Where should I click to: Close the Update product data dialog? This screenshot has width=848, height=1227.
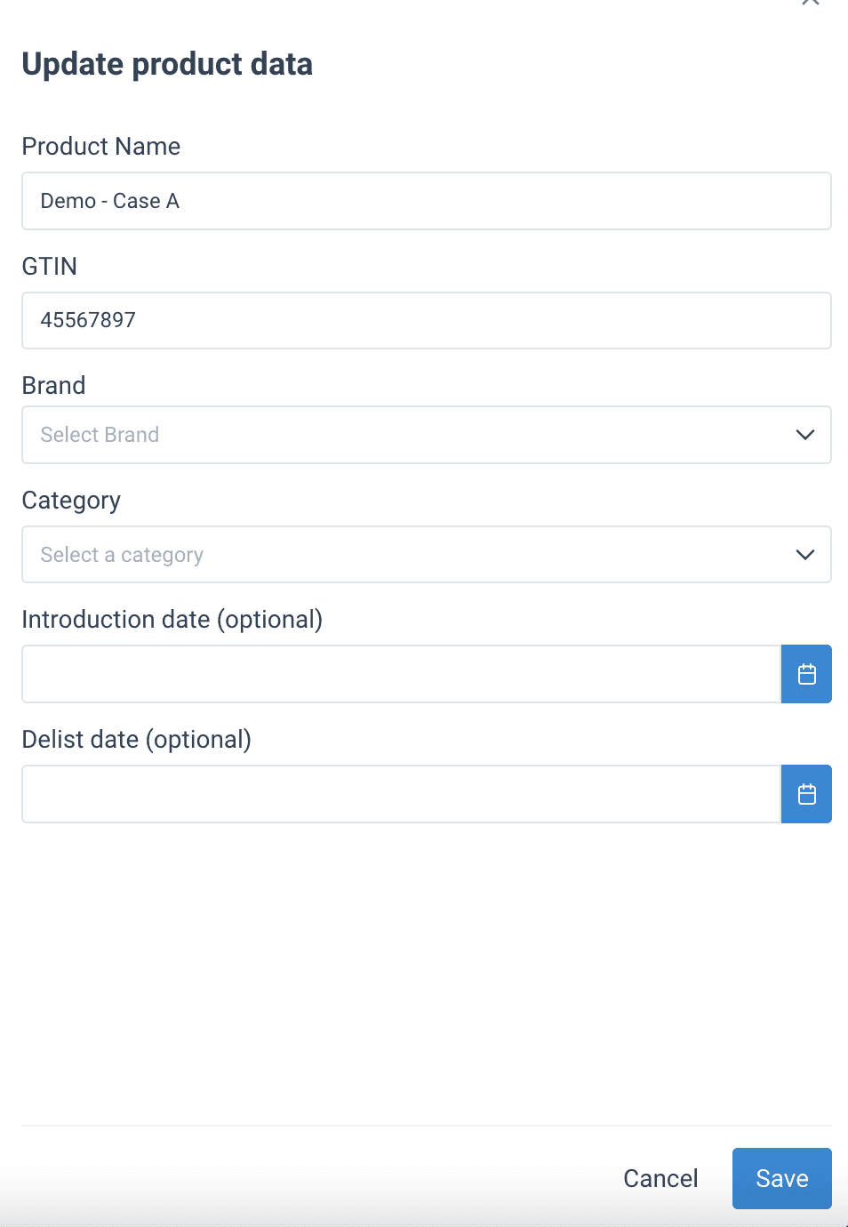coord(810,3)
